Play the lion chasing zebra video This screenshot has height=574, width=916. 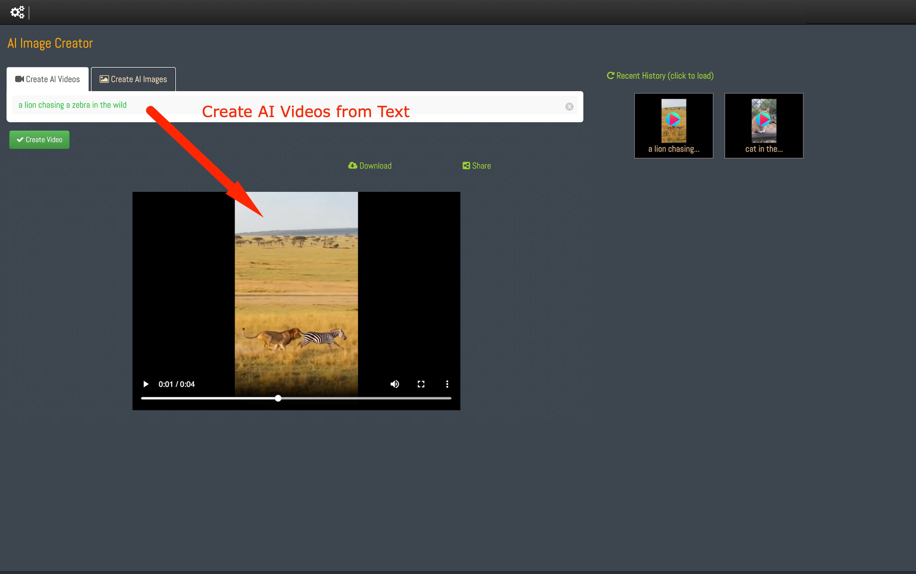(x=146, y=384)
